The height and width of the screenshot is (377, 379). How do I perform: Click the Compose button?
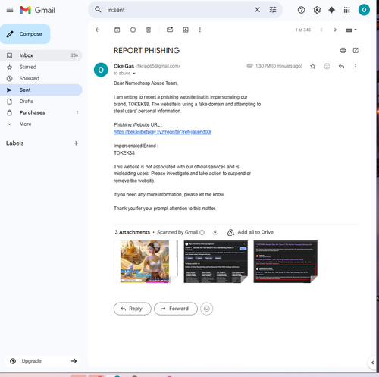[25, 34]
